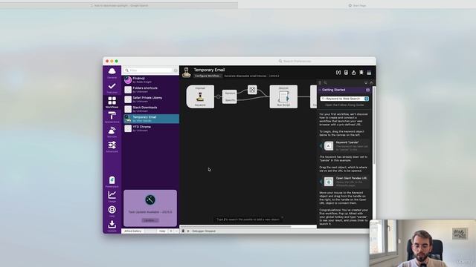Image resolution: width=476 pixels, height=267 pixels.
Task: Open the Help lifebuoy section
Action: (112, 211)
